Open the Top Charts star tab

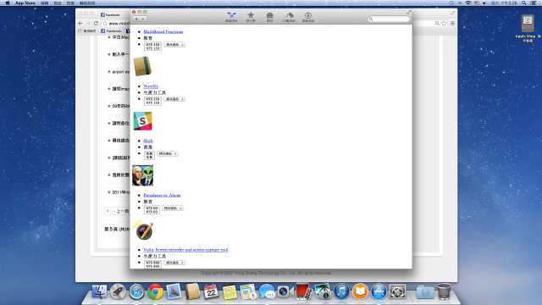251,17
